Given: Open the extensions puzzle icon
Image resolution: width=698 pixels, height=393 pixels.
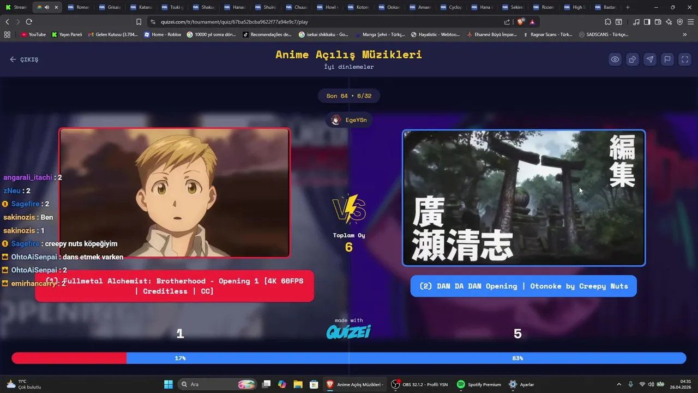Looking at the screenshot, I should point(608,22).
